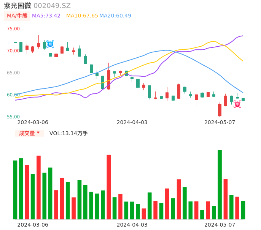Screen dimensions: 261x230
Task: Click the stock code 002049.SZ
Action: (x=52, y=6)
